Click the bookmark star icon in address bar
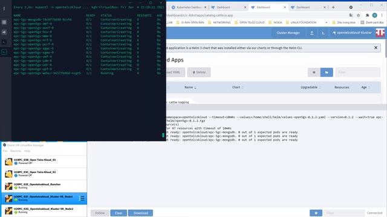387x217 pixels. (359, 15)
